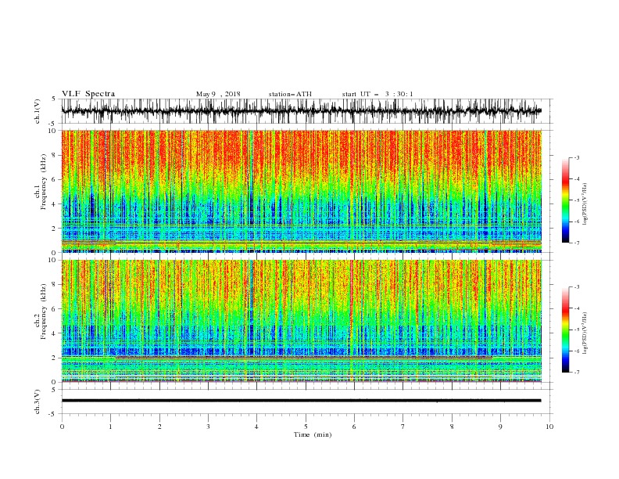Image resolution: width=619 pixels, height=479 pixels.
Task: Click the ch.3(V) flat black trace
Action: pyautogui.click(x=301, y=401)
